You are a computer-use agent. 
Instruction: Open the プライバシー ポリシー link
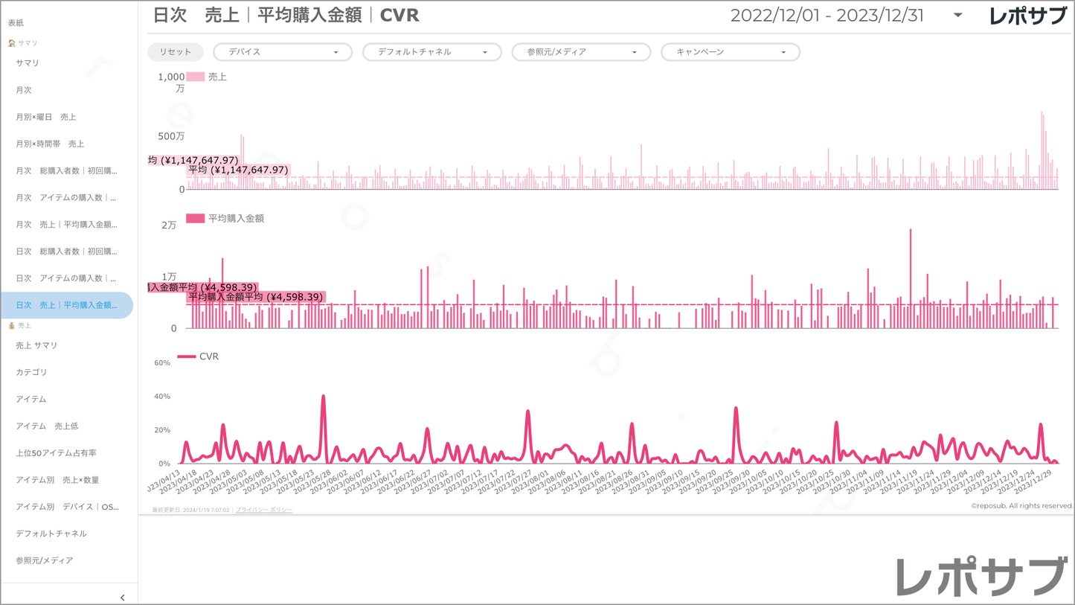(x=264, y=510)
